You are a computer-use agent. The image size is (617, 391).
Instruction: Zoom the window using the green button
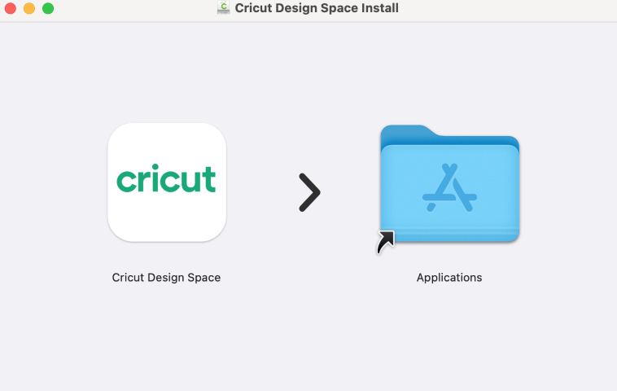(x=48, y=8)
